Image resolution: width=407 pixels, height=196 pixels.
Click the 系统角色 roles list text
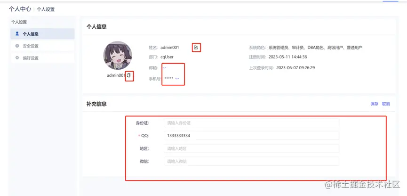pos(315,48)
